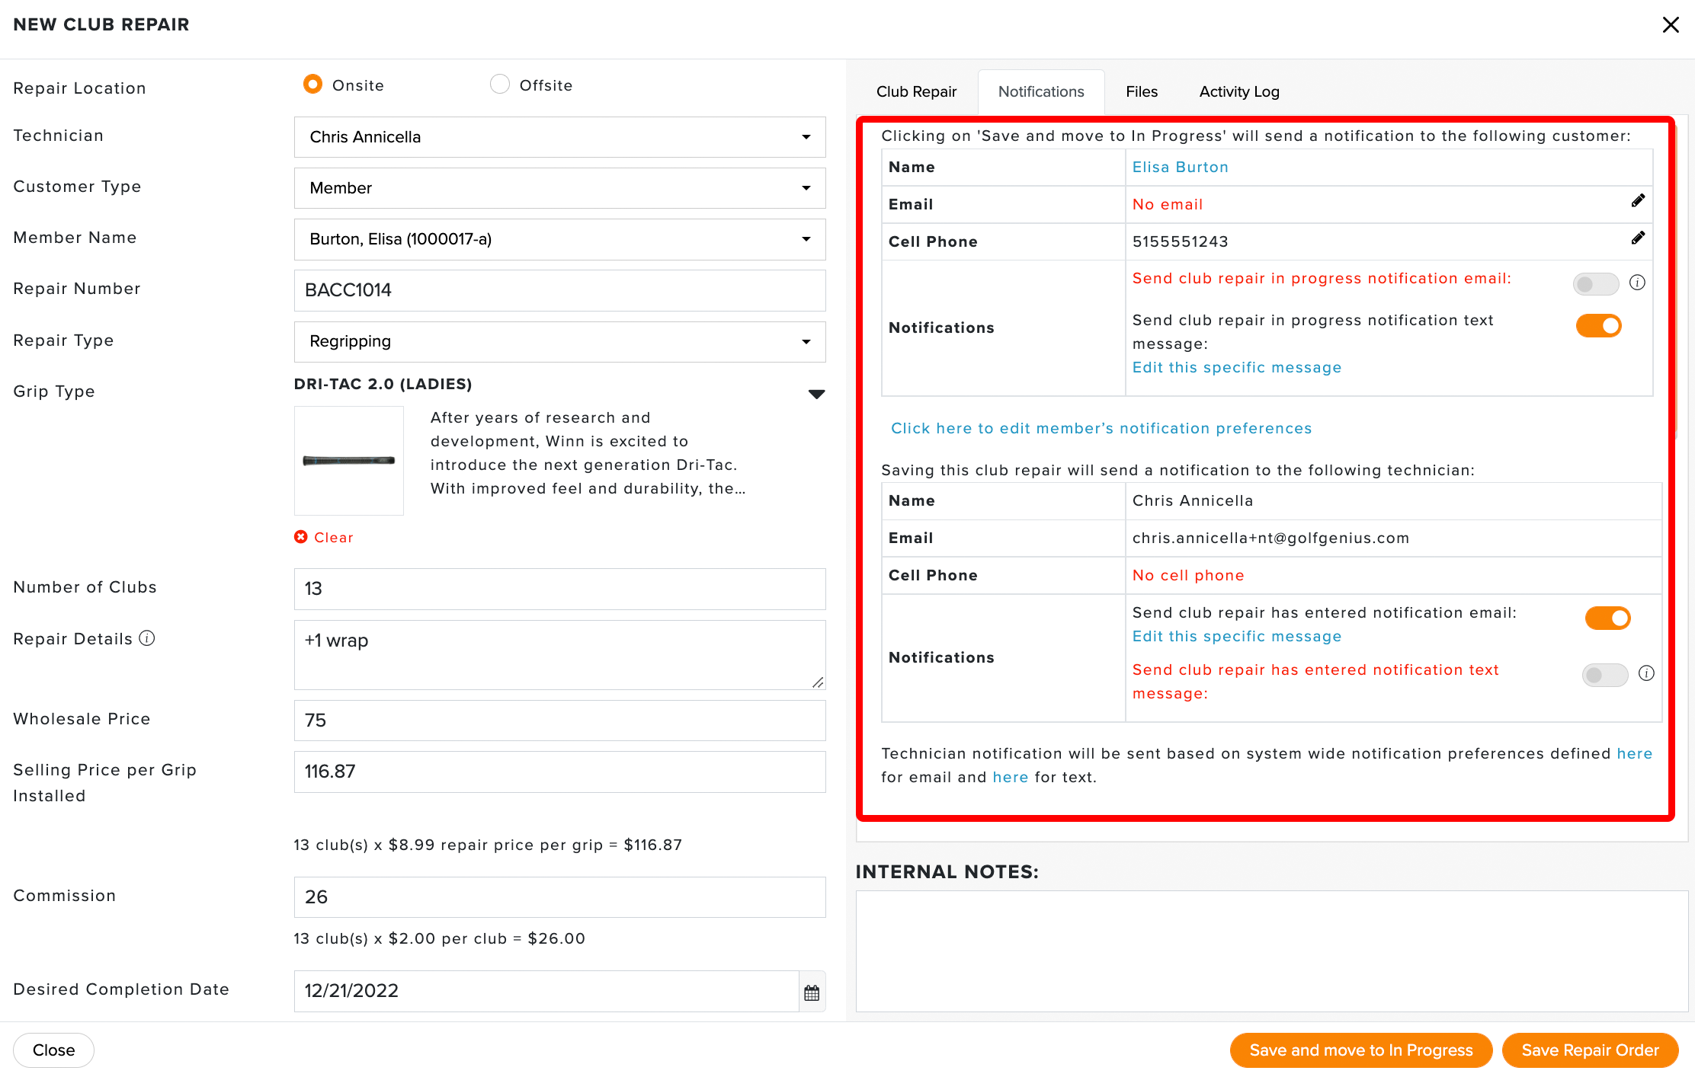The height and width of the screenshot is (1077, 1695).
Task: Click the 'No email' text
Action: [1167, 204]
